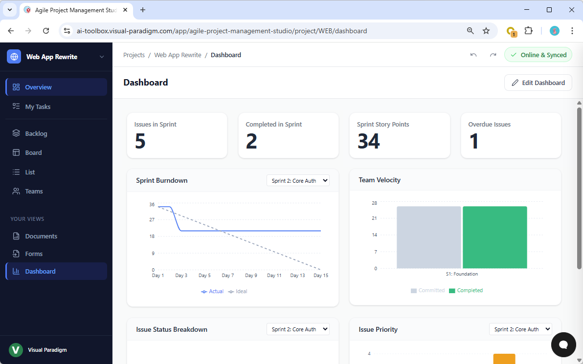Collapse the Web App Rewrite project chevron
This screenshot has height=364, width=583.
pyautogui.click(x=102, y=56)
